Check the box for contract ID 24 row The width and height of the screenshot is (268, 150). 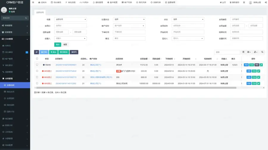[x=37, y=65]
